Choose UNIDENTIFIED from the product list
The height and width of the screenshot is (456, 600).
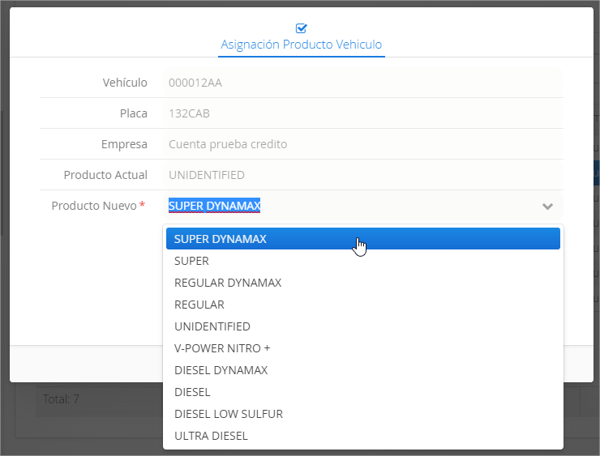[362, 326]
